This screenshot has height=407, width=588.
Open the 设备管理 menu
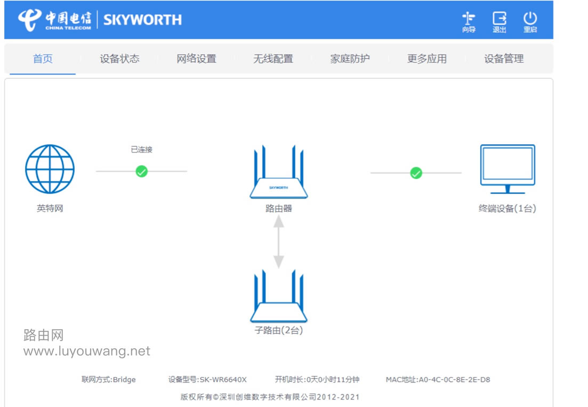(x=503, y=59)
